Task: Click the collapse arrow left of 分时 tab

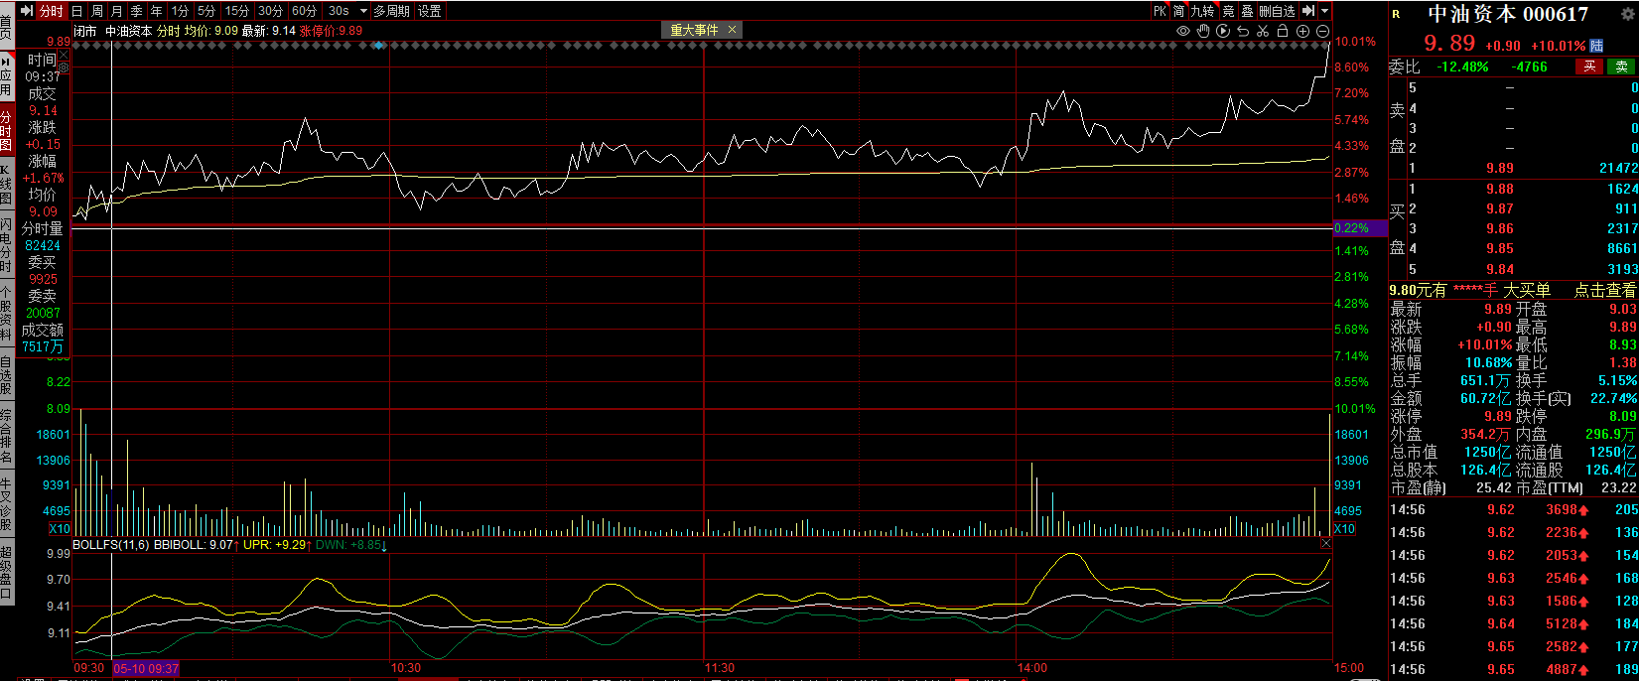Action: [x=29, y=11]
